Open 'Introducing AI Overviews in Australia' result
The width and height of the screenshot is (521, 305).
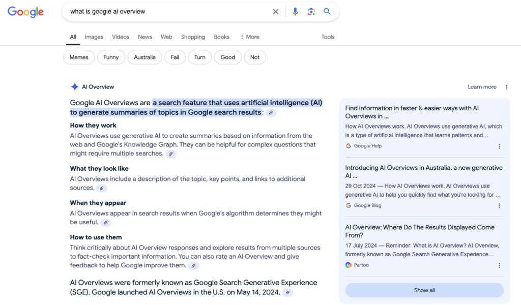(424, 172)
